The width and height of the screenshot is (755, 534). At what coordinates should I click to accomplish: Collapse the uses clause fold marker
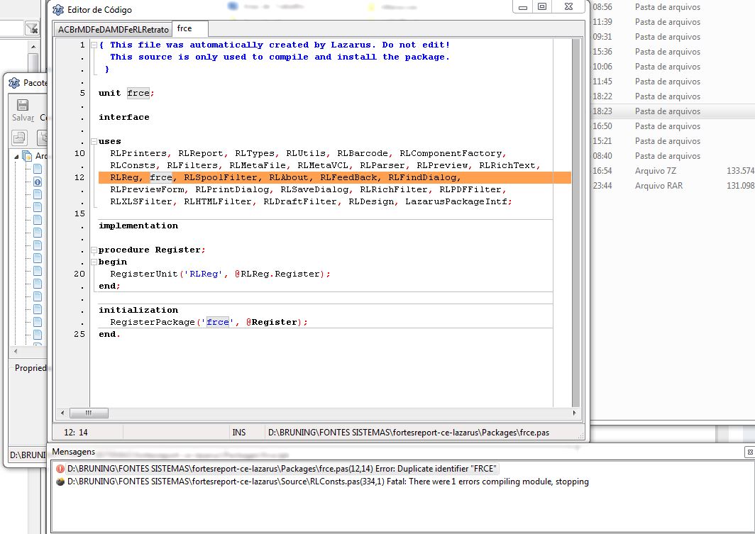point(94,141)
